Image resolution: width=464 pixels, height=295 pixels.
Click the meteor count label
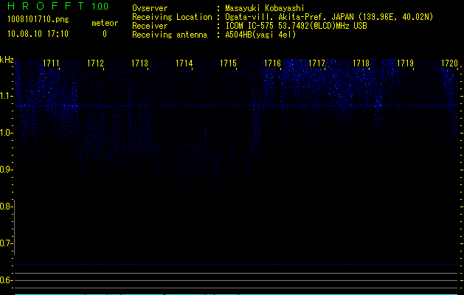point(105,23)
